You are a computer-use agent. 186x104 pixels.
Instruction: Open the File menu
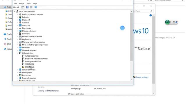click(15, 3)
